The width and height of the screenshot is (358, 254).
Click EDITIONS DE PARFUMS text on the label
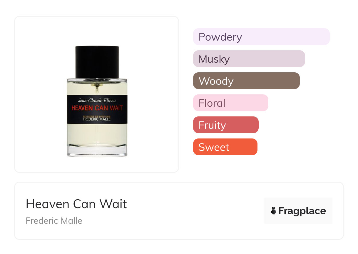(97, 117)
